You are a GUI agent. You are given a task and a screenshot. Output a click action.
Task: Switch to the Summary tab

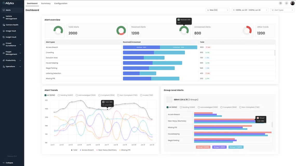(x=46, y=3)
